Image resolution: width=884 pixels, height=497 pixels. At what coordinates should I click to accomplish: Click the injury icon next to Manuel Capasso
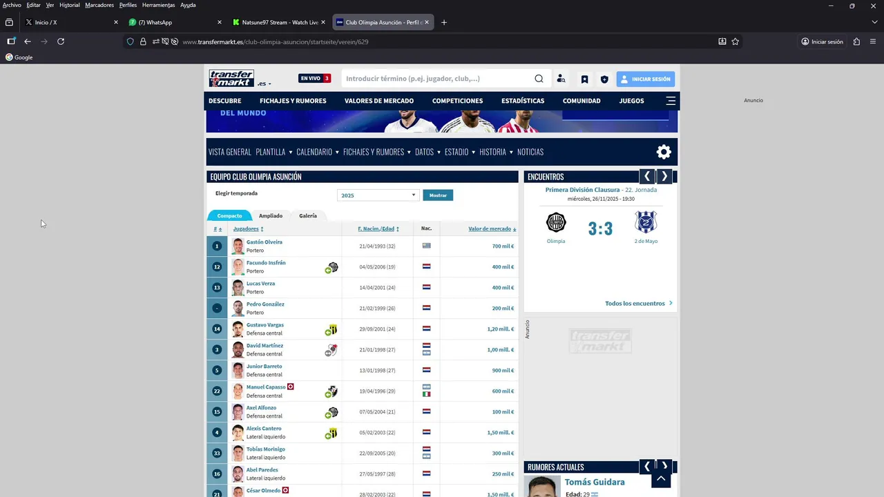[x=291, y=387]
